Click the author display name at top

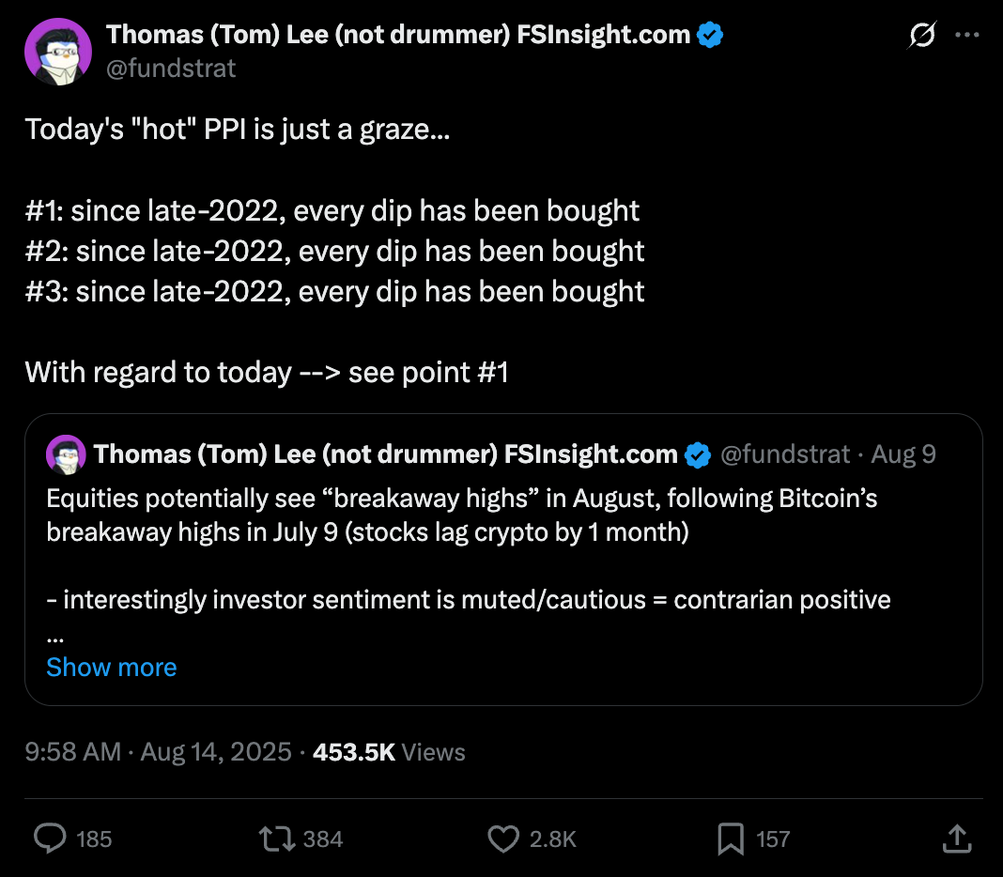(x=399, y=36)
